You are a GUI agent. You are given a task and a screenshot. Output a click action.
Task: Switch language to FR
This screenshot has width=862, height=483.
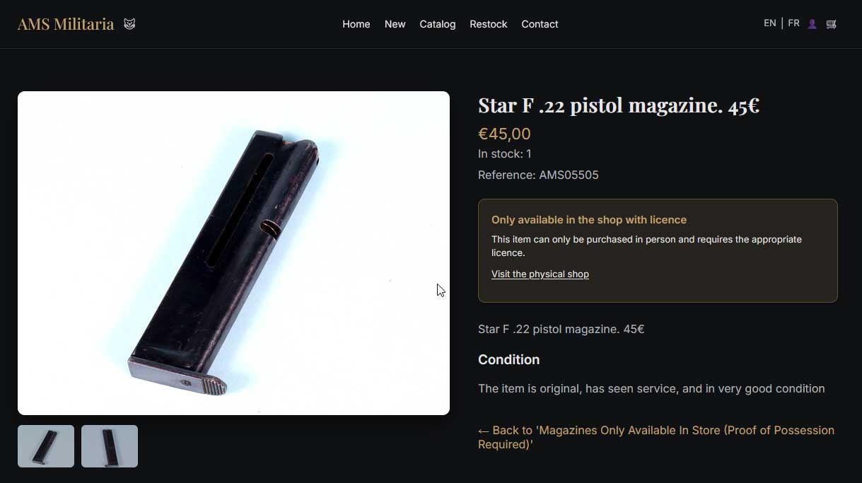[x=794, y=23]
